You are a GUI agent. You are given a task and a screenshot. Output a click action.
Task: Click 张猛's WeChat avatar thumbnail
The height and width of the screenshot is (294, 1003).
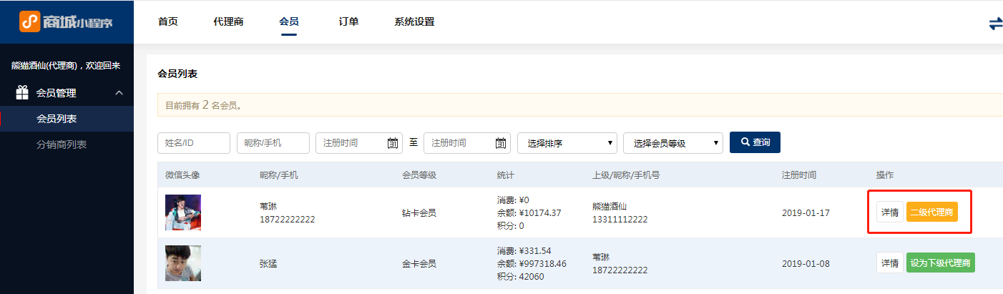(183, 263)
